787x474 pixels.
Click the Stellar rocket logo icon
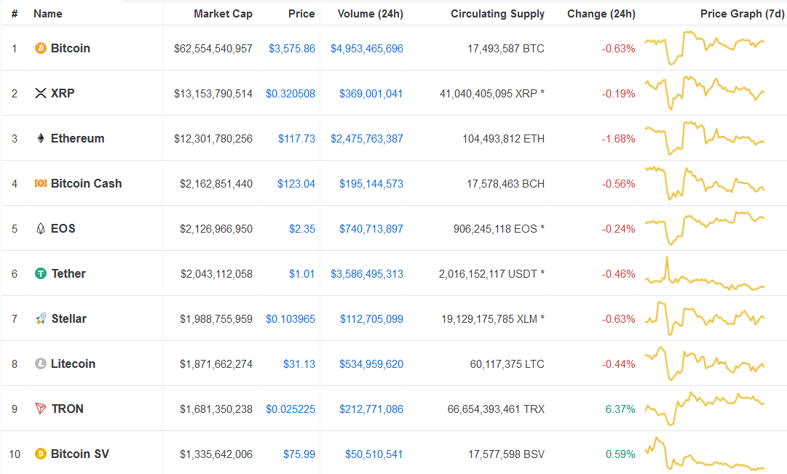click(x=41, y=318)
